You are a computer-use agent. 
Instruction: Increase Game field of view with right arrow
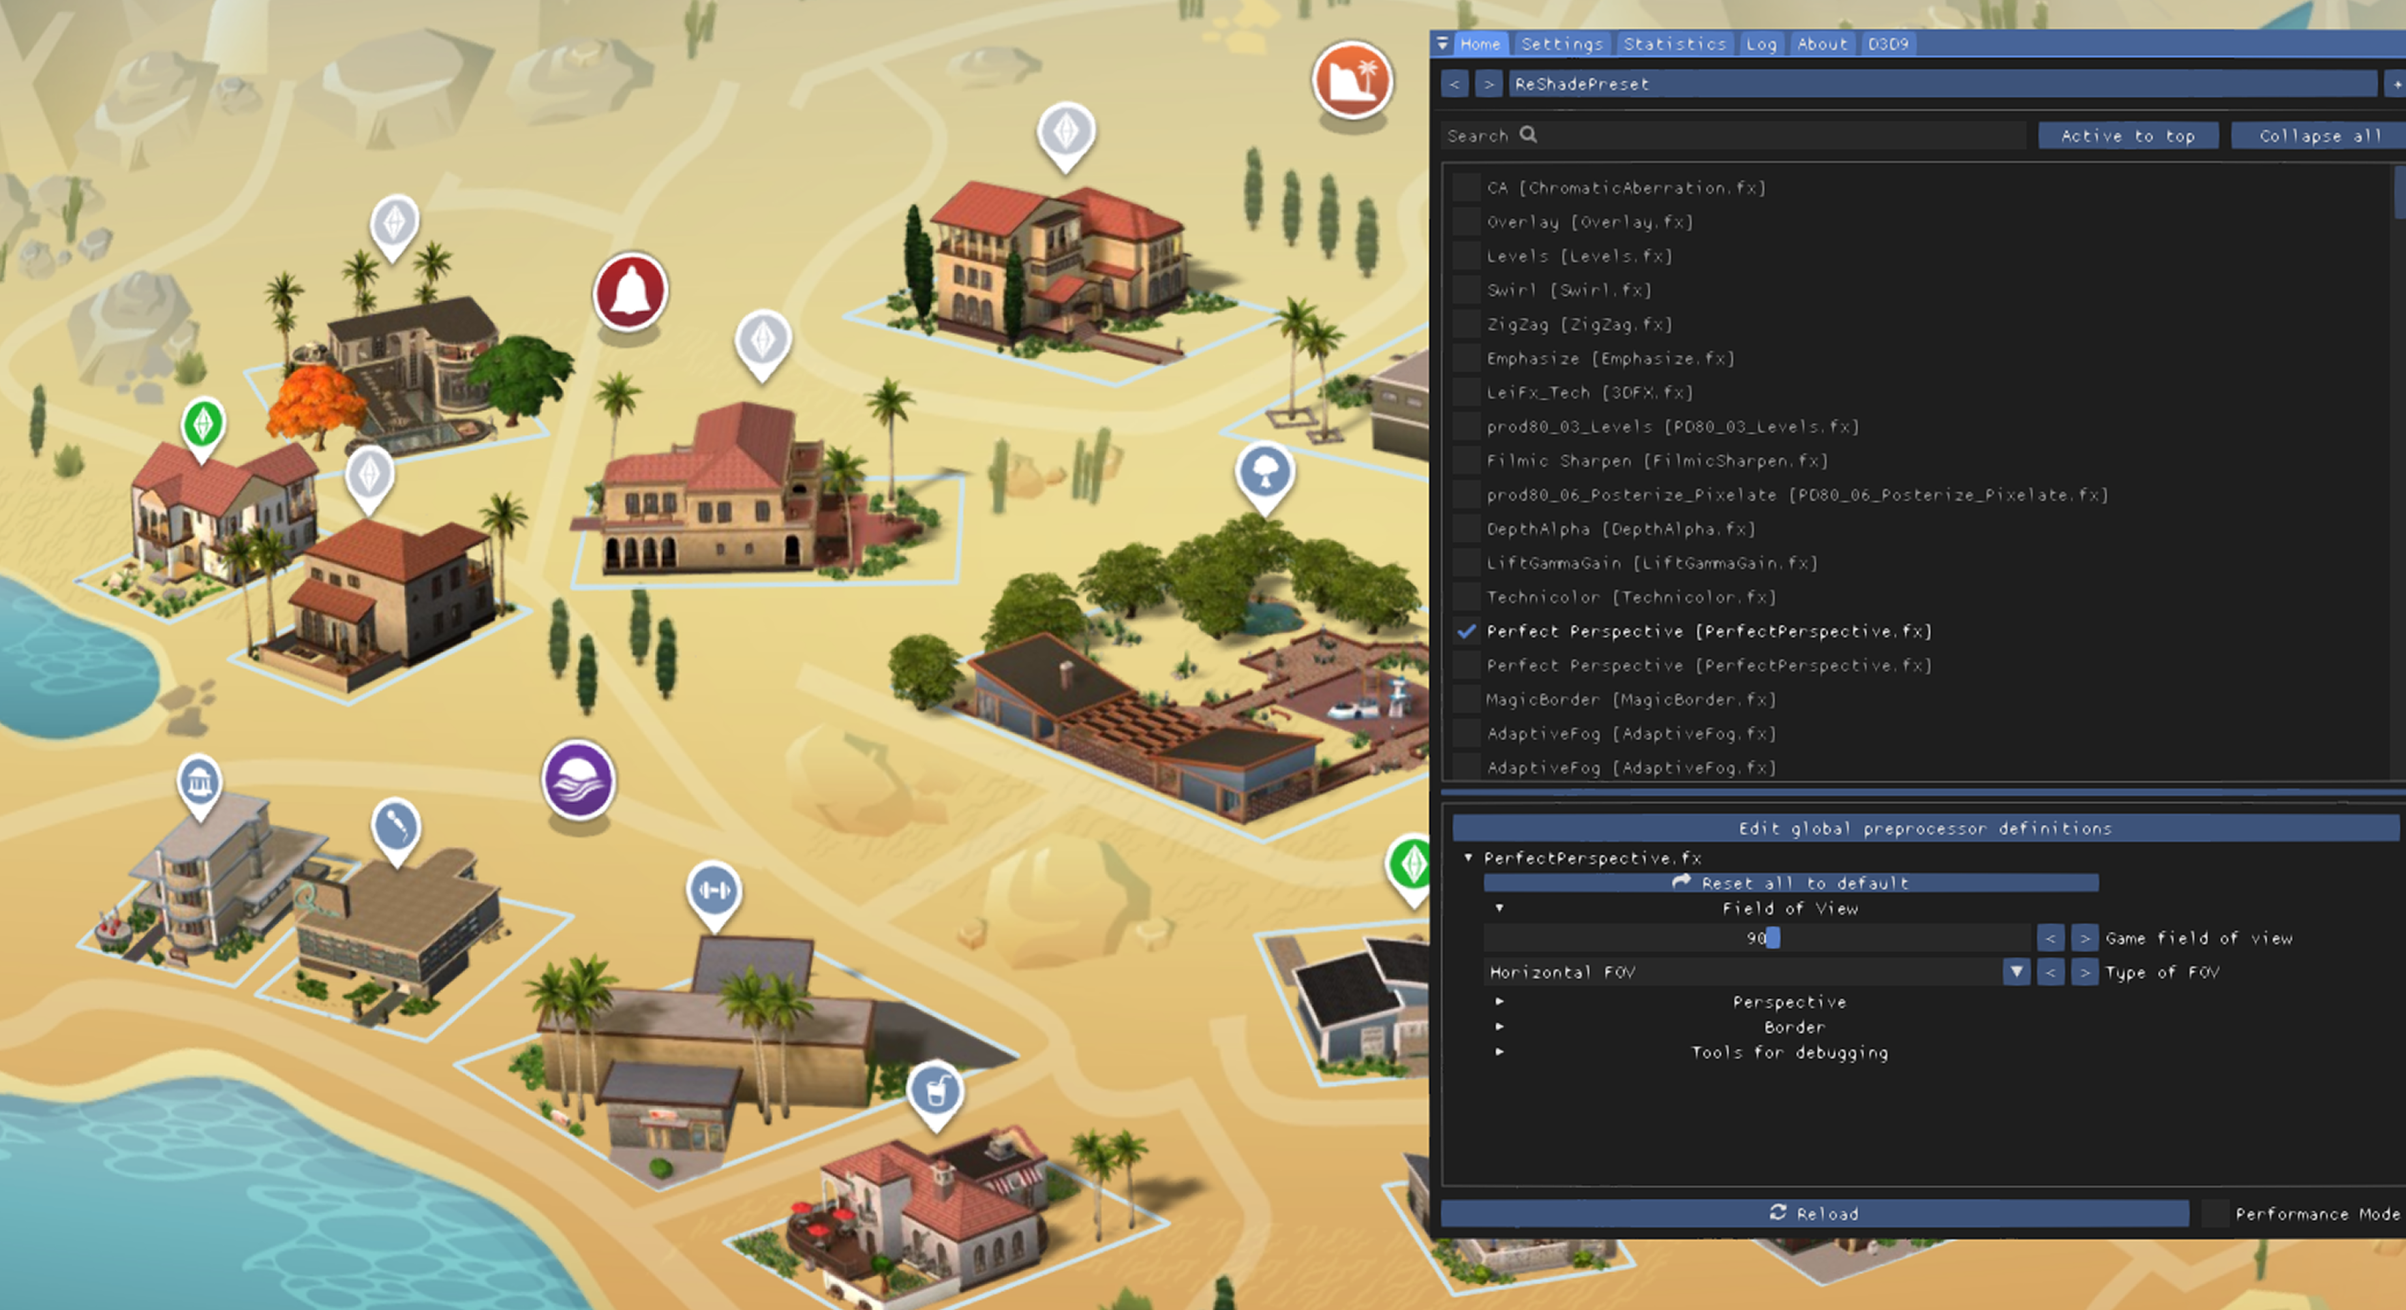click(x=2085, y=937)
